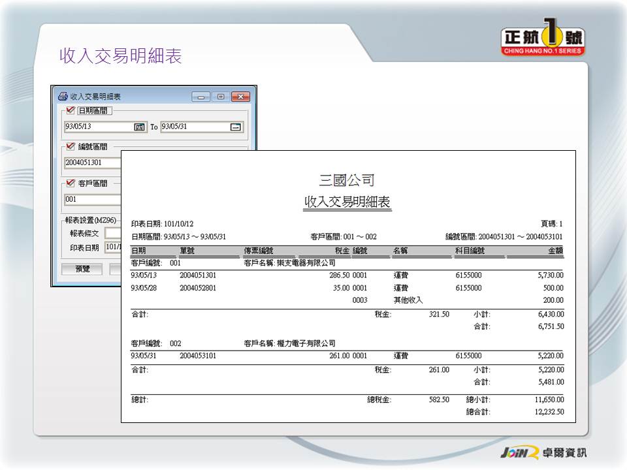The height and width of the screenshot is (470, 627).
Task: Uncheck the 日期區間 checkbox
Action: tap(71, 110)
